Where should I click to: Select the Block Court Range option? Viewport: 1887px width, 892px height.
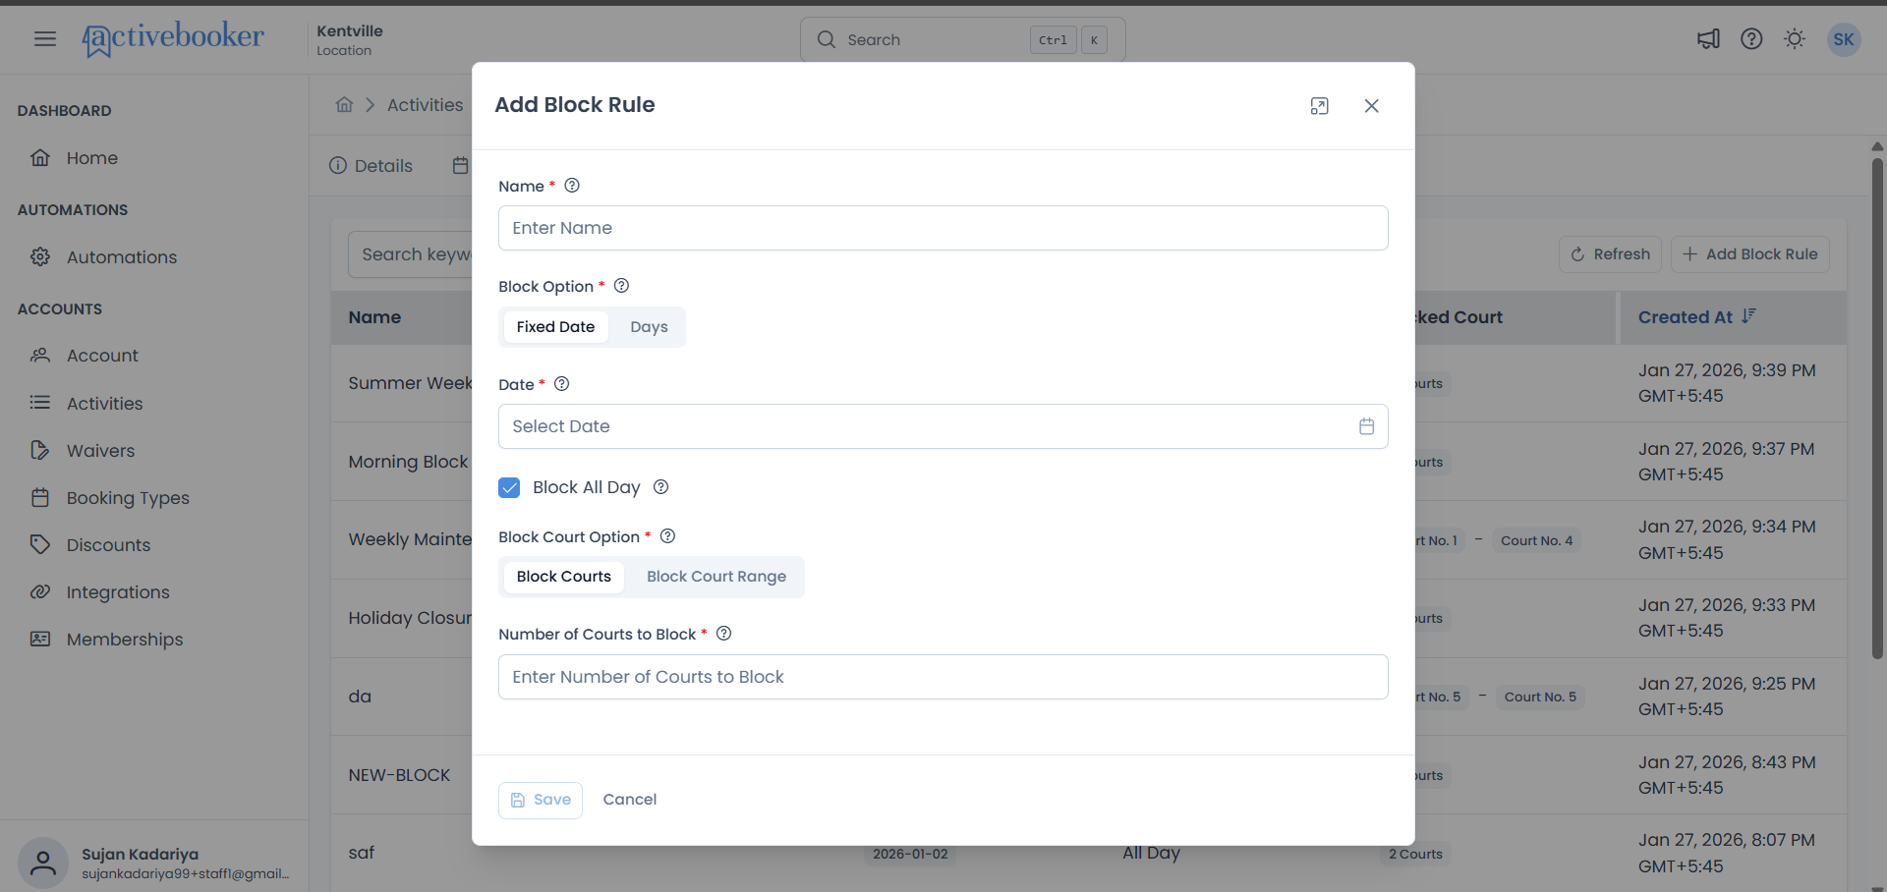[716, 577]
